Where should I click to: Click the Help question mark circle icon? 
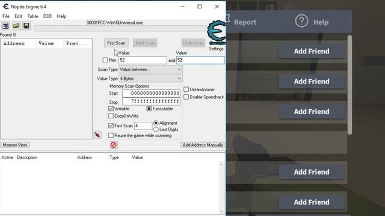pos(301,22)
